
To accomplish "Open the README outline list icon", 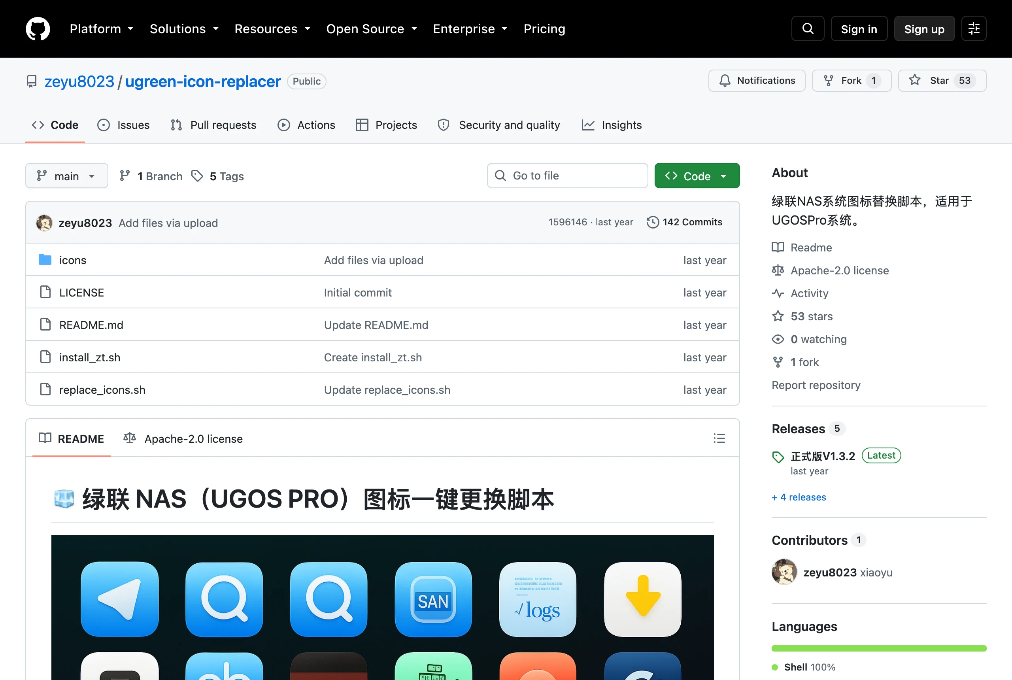I will point(719,438).
